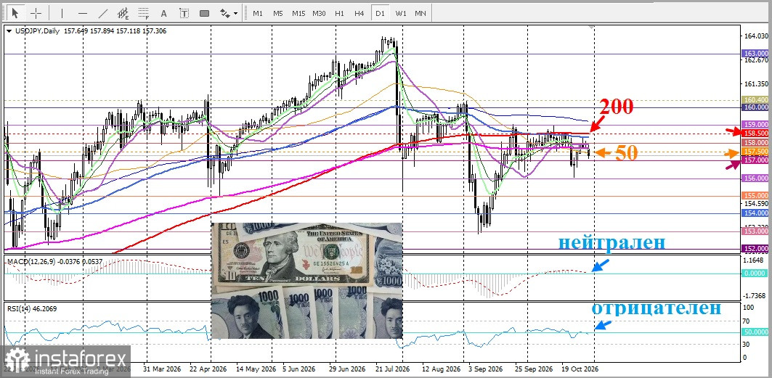Switch chart to M5 timeframe
The image size is (772, 378).
[277, 13]
